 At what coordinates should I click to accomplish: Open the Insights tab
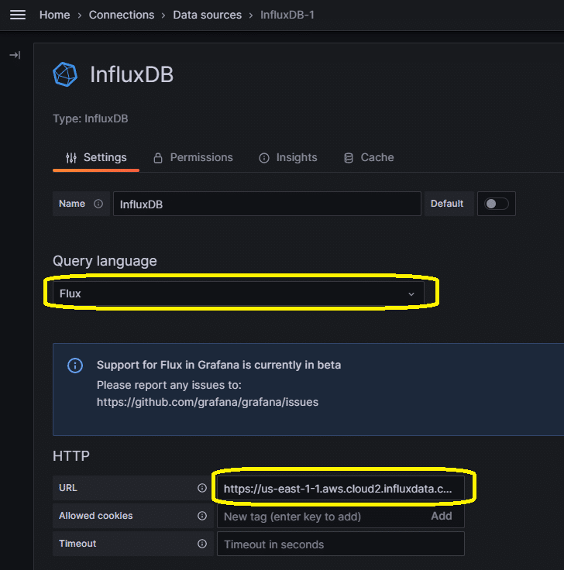tap(288, 157)
